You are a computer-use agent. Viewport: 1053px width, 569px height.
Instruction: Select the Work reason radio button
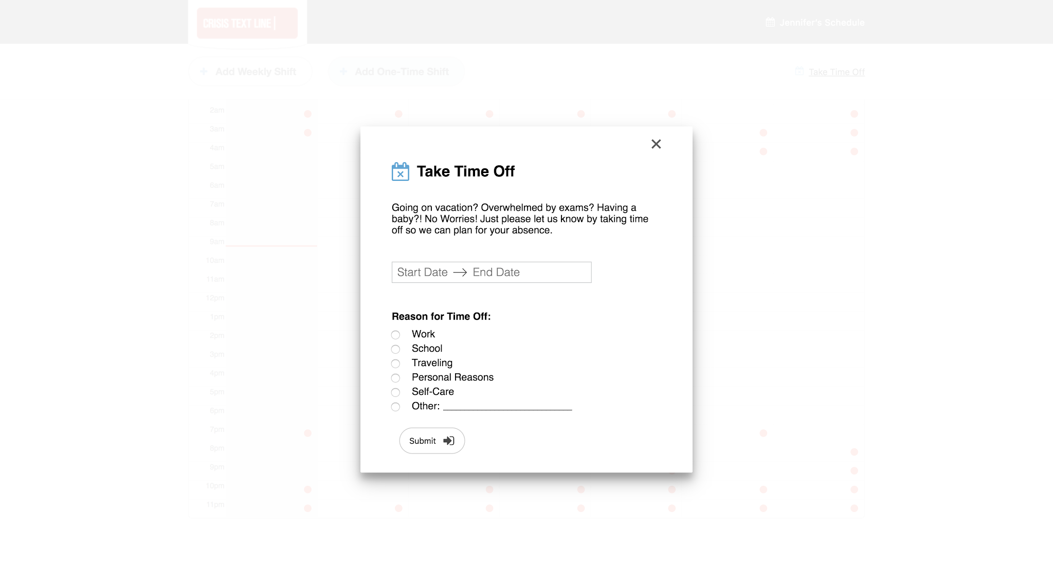click(395, 335)
